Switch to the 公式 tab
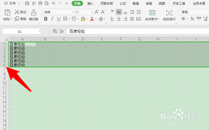 (123, 3)
